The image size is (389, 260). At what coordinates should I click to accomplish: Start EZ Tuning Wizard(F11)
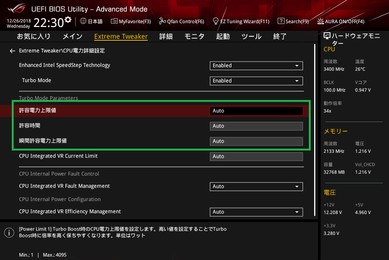coord(241,21)
